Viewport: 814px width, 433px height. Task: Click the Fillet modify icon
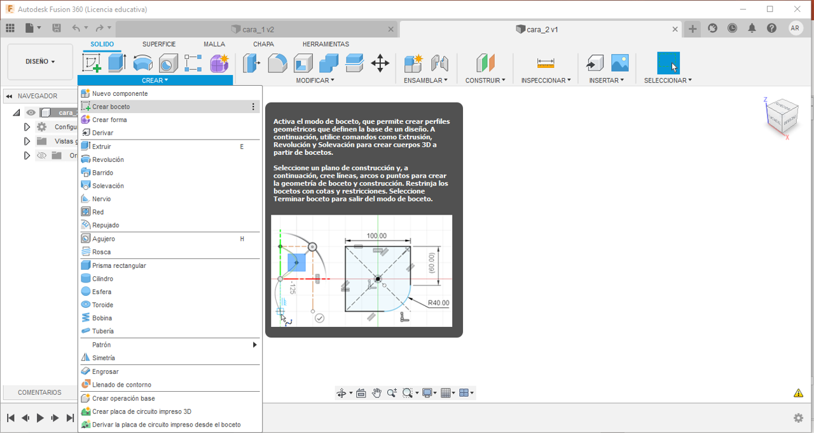pos(277,63)
